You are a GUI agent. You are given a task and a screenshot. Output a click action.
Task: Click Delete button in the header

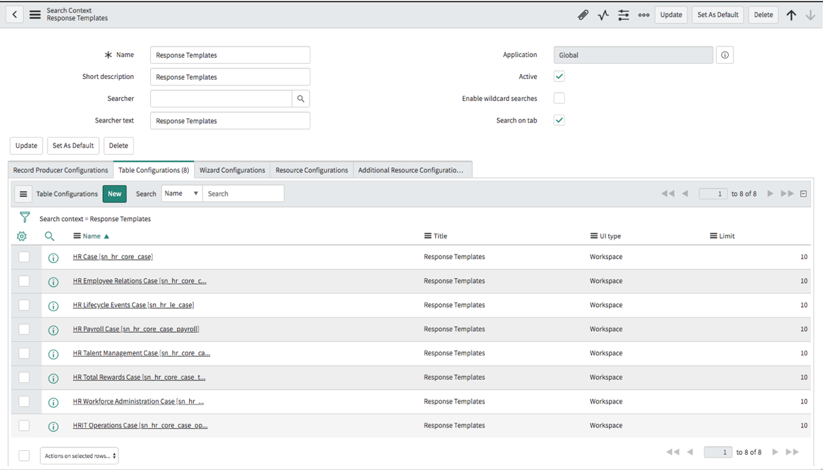[x=763, y=15]
